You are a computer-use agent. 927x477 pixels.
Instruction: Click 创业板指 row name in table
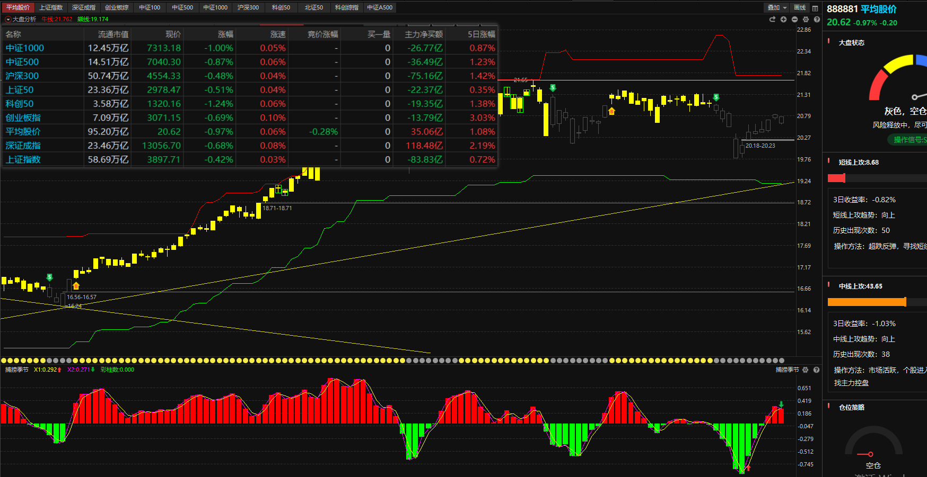point(23,118)
